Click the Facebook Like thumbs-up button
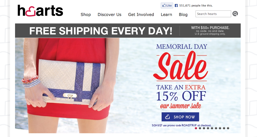 pos(167,5)
